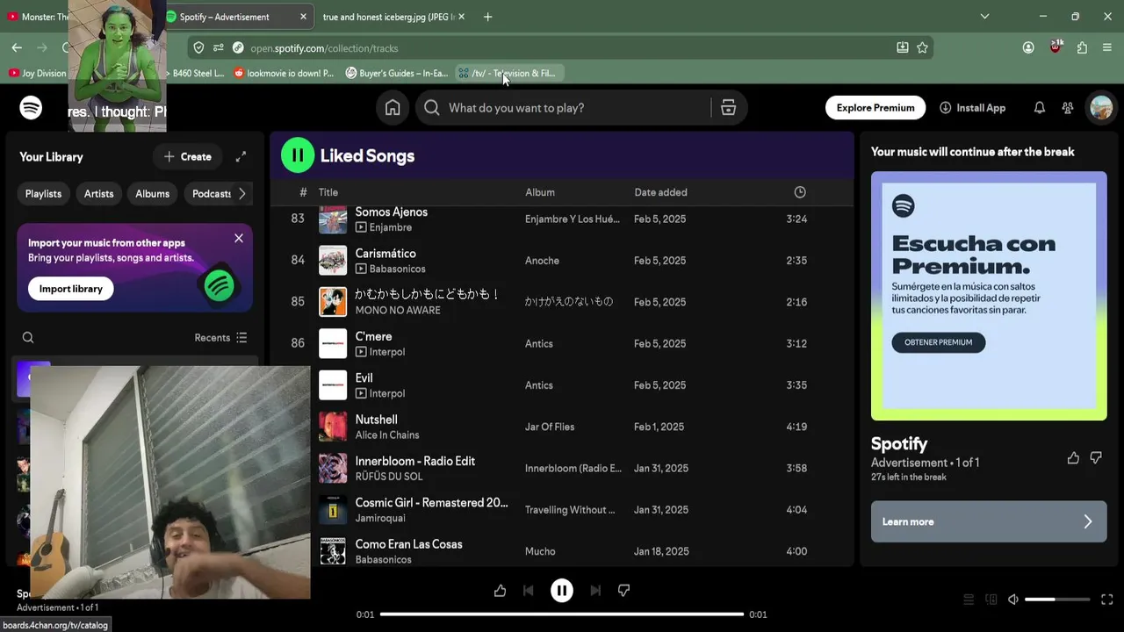
Task: Click Explore Premium button
Action: (875, 108)
